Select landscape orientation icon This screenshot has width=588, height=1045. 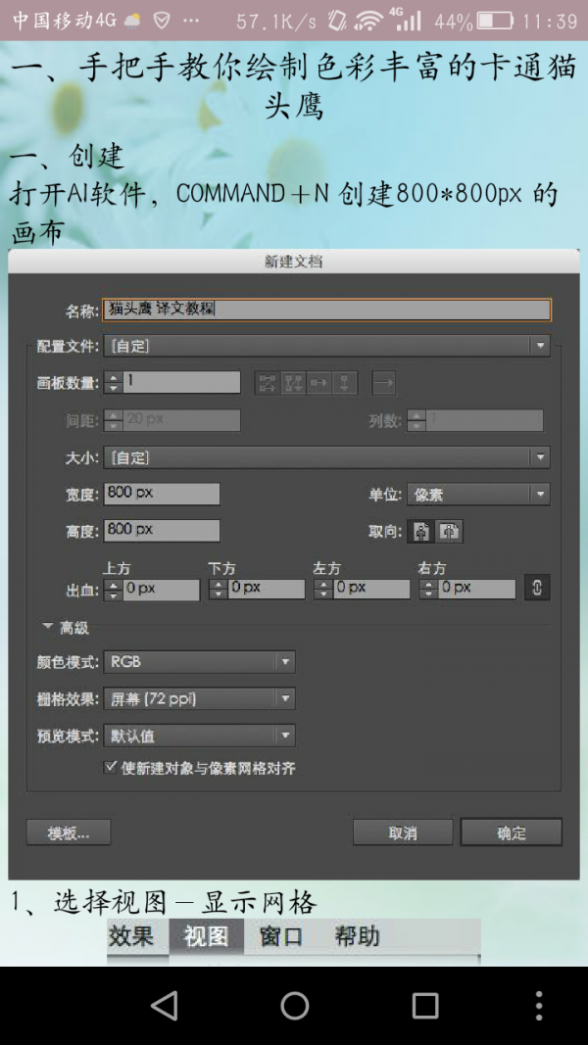coord(451,531)
